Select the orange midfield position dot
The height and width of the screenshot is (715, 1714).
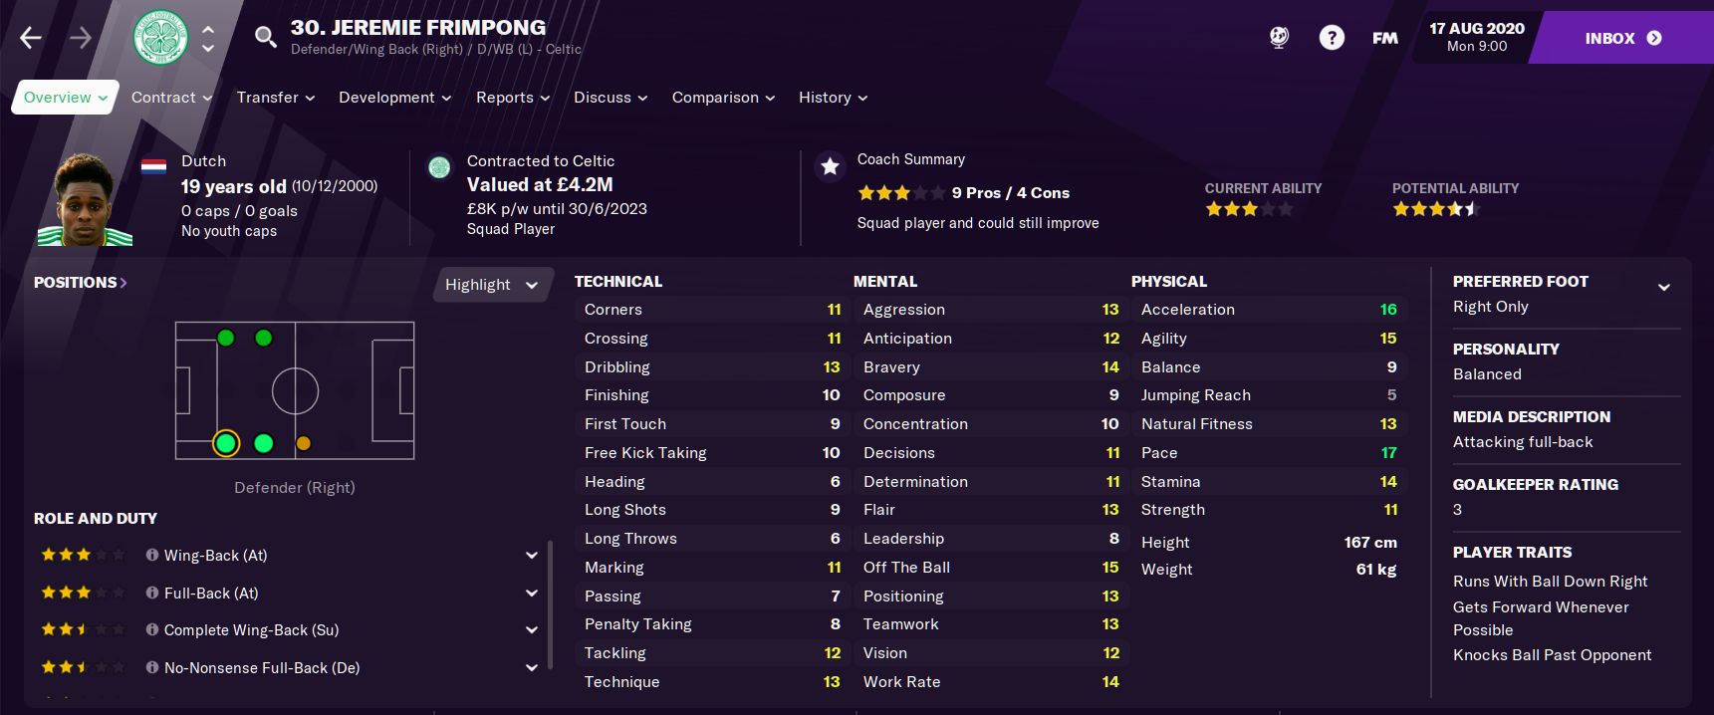point(304,443)
